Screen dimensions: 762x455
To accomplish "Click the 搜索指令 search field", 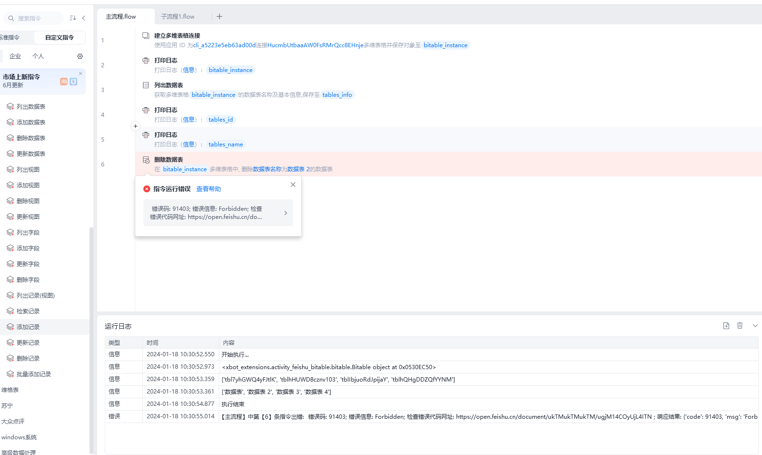I will pos(36,19).
